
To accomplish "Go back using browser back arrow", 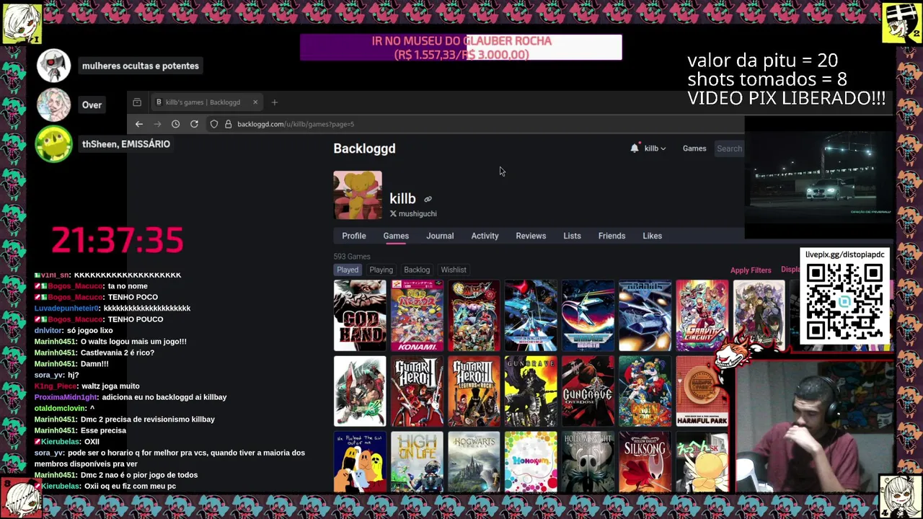I will coord(139,124).
